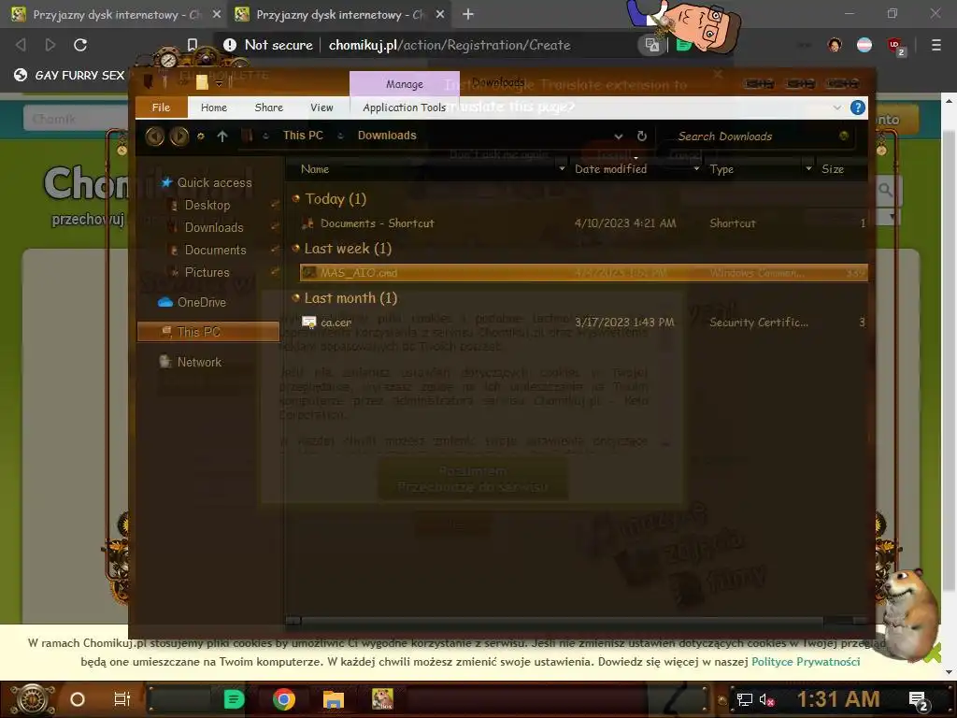Open the translate page icon in address bar

[x=651, y=45]
